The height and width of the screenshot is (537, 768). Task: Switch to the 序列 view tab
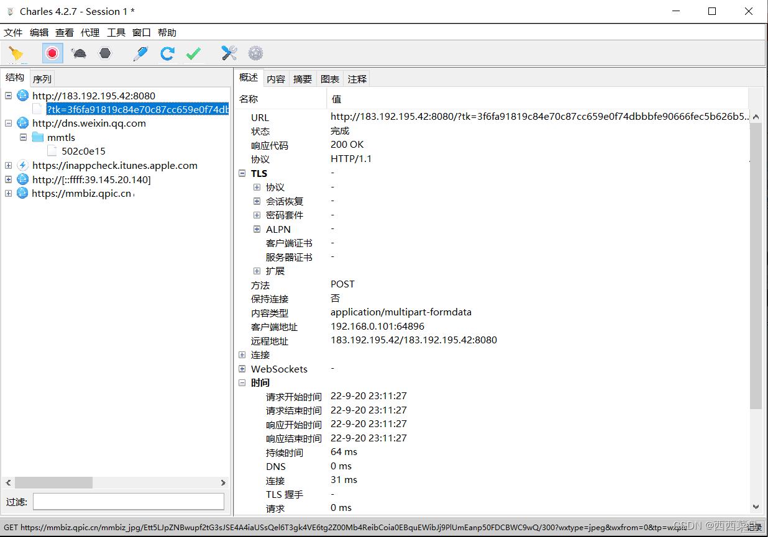(42, 78)
